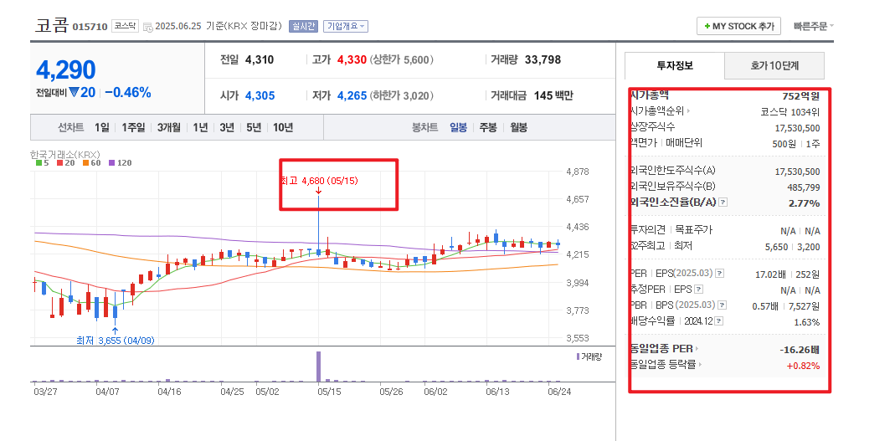
Task: Click the 고가 value 4,330
Action: pyautogui.click(x=352, y=59)
